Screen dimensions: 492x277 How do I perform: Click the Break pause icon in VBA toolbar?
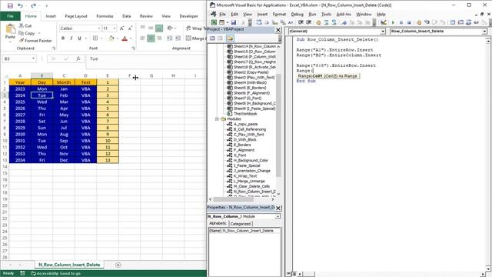point(401,22)
